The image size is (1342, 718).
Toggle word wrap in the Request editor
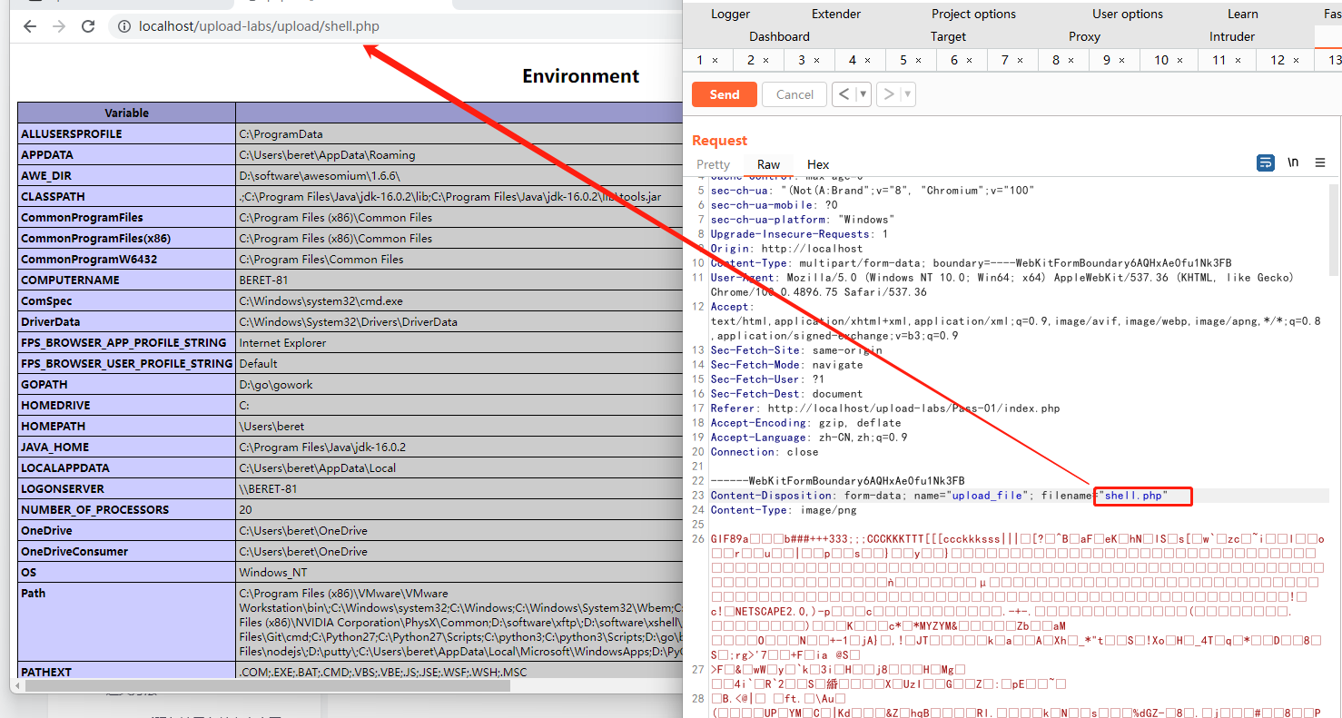[x=1265, y=163]
